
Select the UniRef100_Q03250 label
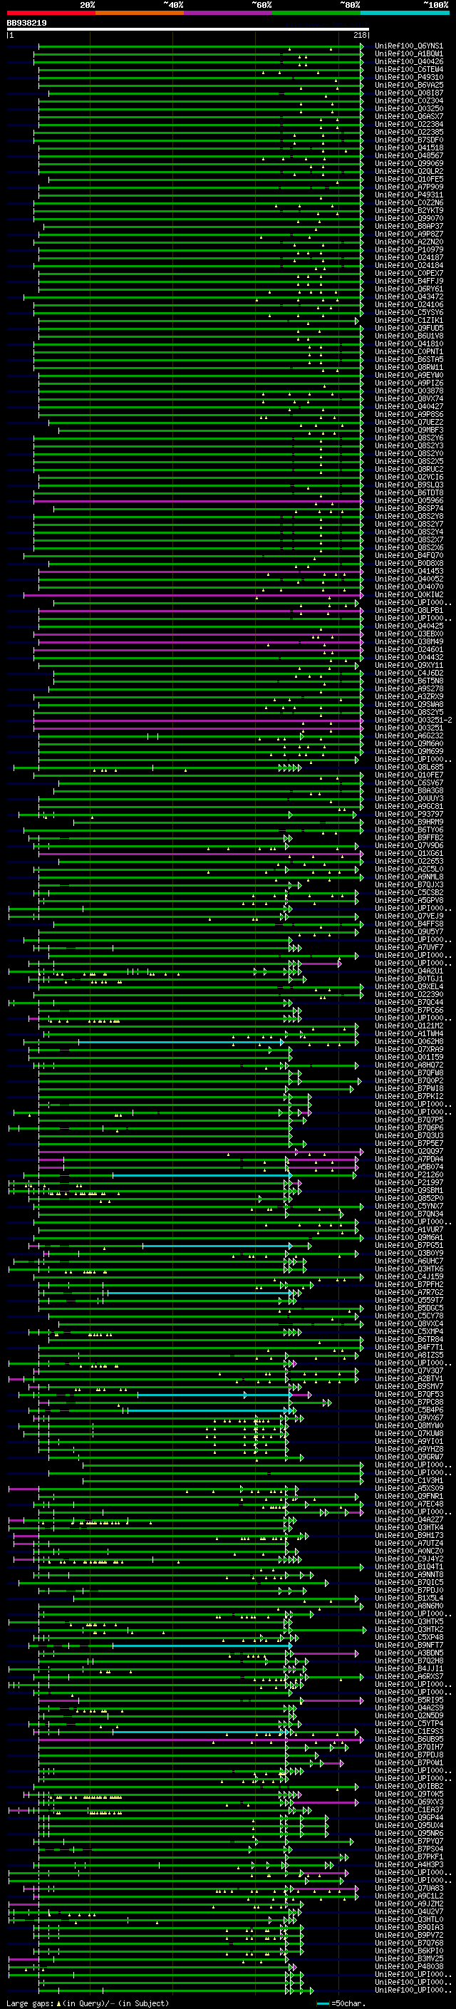[408, 108]
